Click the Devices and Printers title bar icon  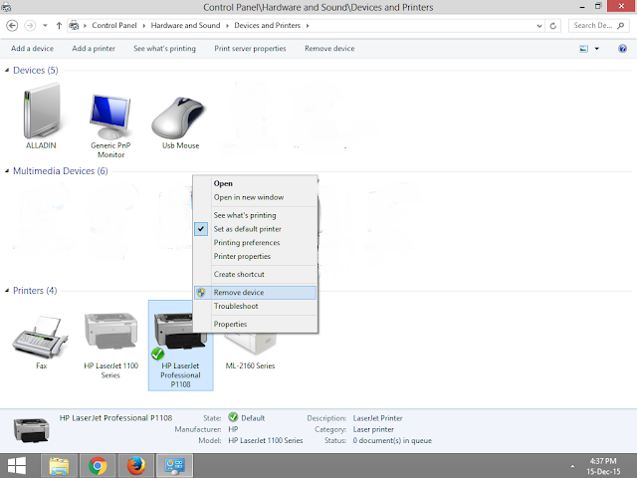(6, 7)
